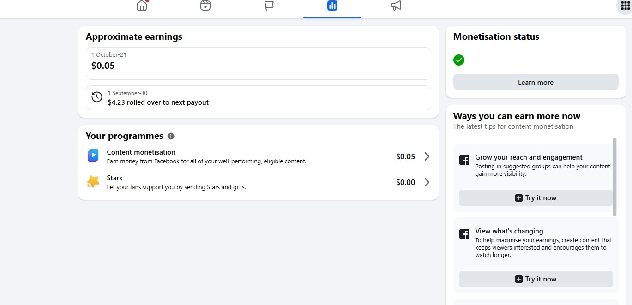
Task: Click Posting in suggested groups tip text
Action: click(543, 170)
